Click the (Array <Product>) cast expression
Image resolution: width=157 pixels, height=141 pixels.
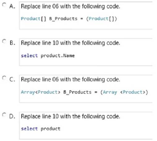tap(124, 92)
